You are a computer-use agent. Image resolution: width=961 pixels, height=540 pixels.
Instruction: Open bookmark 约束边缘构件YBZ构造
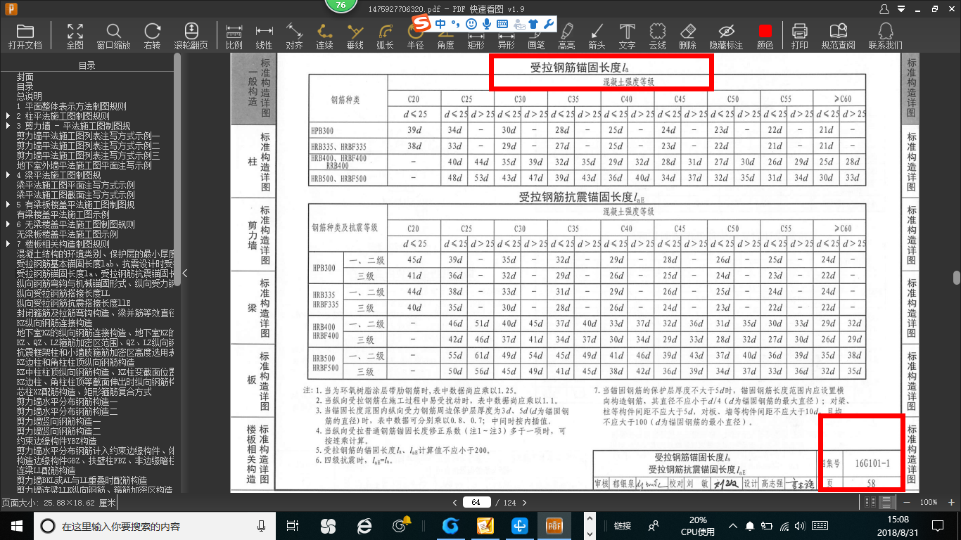pos(57,441)
